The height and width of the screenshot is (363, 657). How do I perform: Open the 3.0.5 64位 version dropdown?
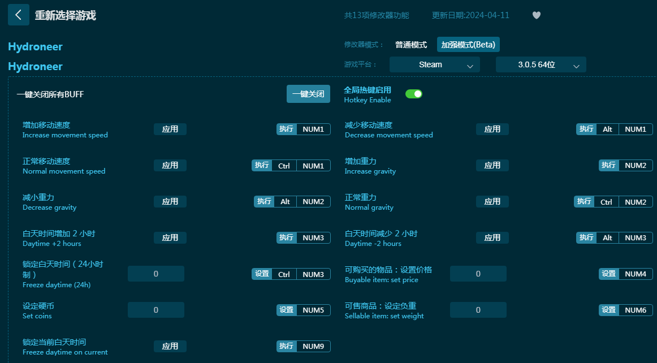click(x=541, y=64)
